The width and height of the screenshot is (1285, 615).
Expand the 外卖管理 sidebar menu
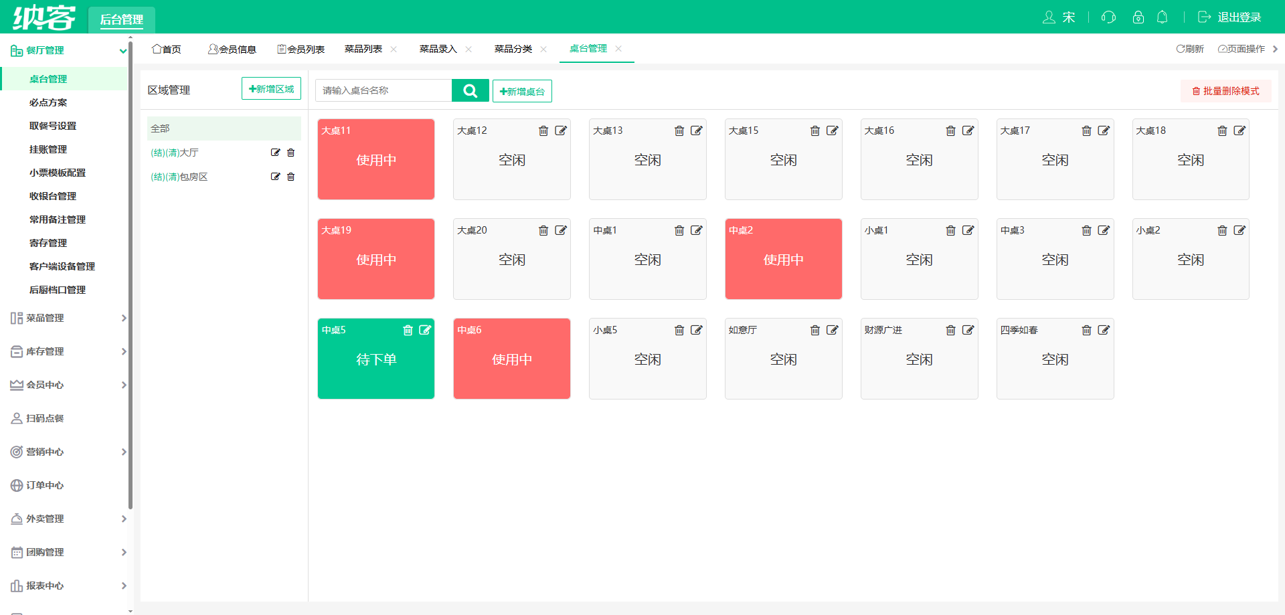point(124,519)
